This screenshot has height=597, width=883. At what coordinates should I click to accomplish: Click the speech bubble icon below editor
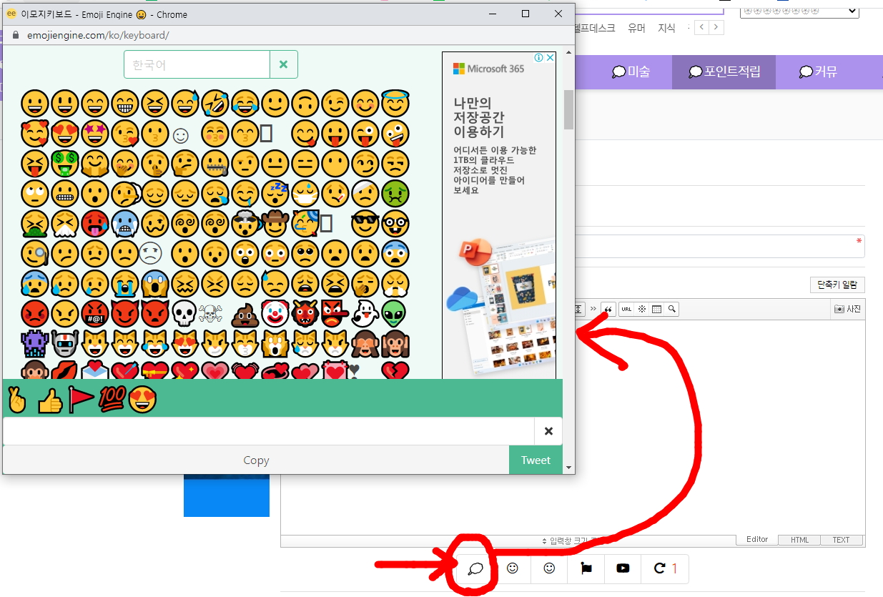tap(475, 568)
